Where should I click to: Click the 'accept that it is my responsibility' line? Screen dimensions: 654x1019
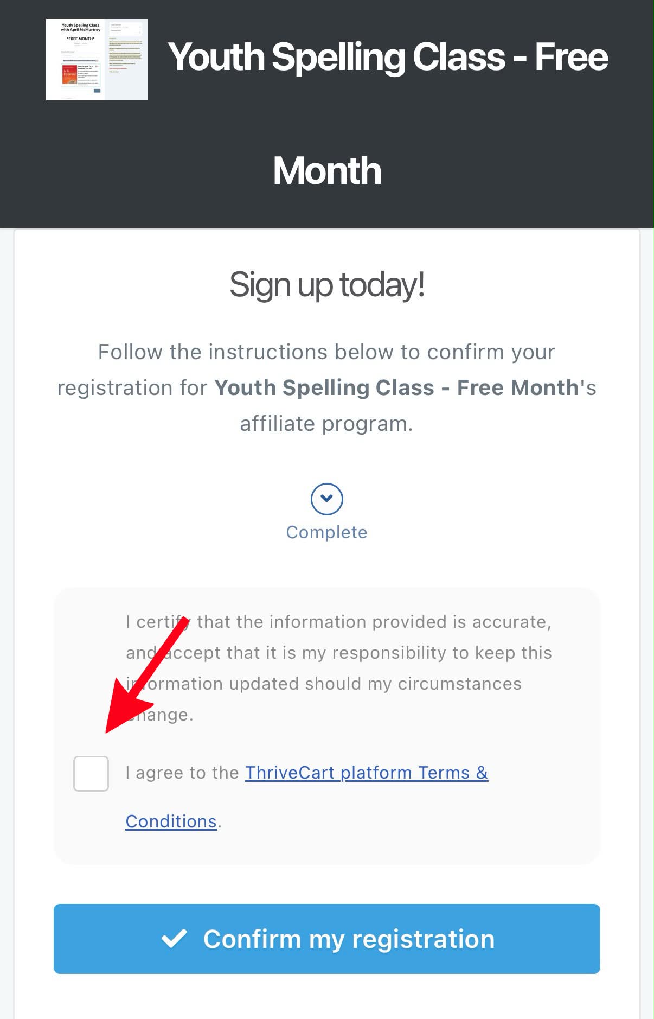(x=358, y=653)
